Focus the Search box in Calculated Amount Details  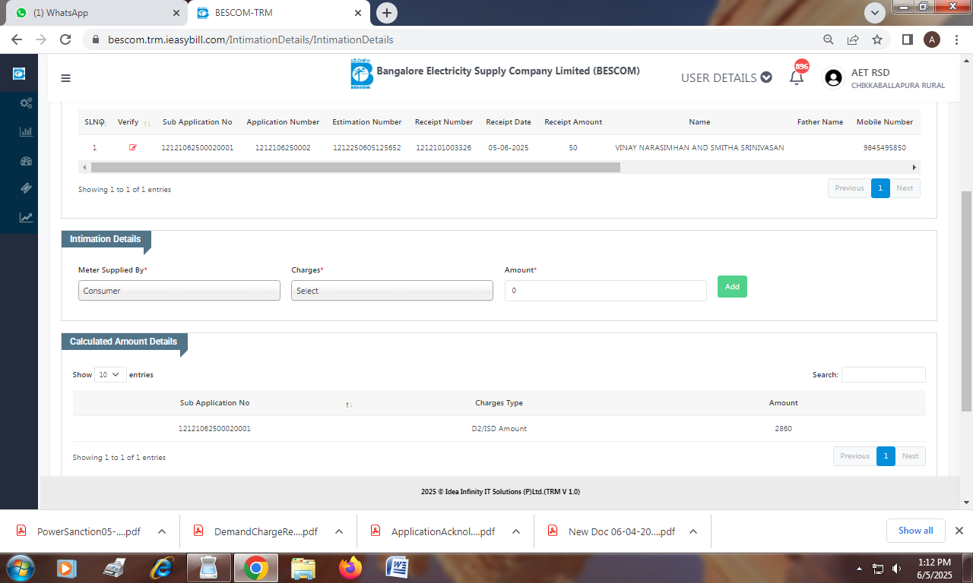click(883, 374)
